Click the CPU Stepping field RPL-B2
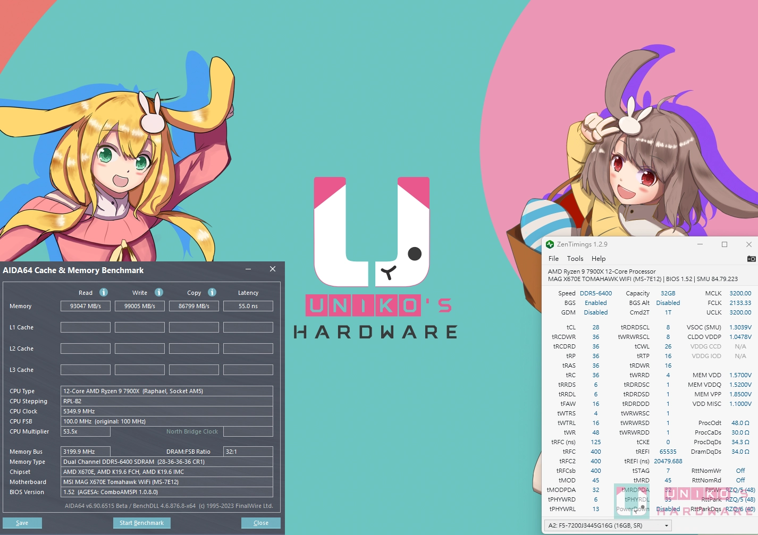Viewport: 758px width, 535px height. coord(167,401)
